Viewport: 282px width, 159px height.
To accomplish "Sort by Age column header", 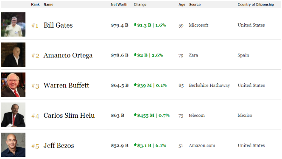I will pyautogui.click(x=182, y=5).
